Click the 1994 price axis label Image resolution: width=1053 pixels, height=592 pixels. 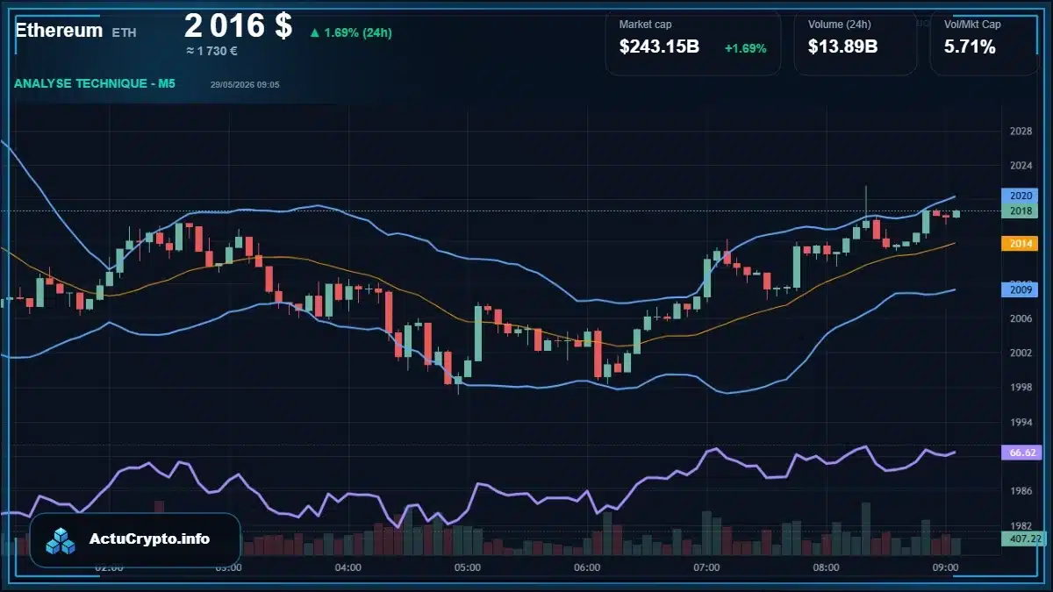click(1021, 422)
